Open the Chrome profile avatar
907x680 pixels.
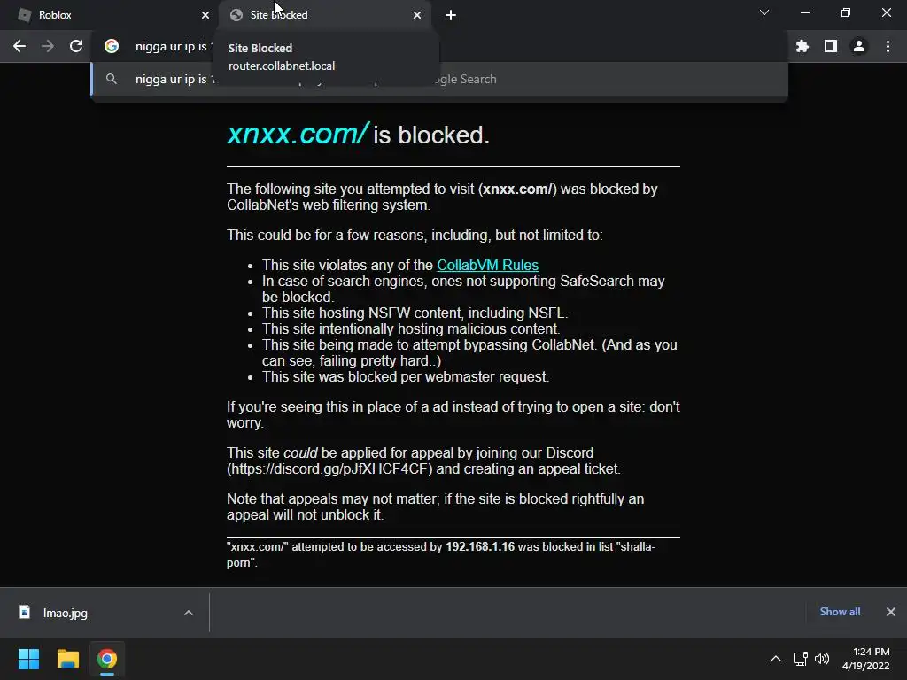pyautogui.click(x=859, y=46)
